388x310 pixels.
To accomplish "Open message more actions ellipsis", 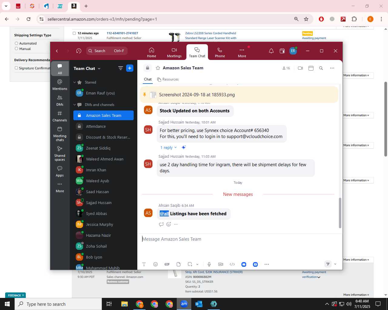I will 176,224.
